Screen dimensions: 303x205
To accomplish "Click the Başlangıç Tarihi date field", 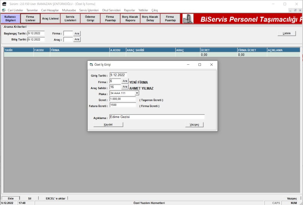I will pos(36,33).
